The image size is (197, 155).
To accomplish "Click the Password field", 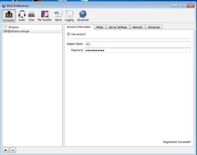I will 138,50.
